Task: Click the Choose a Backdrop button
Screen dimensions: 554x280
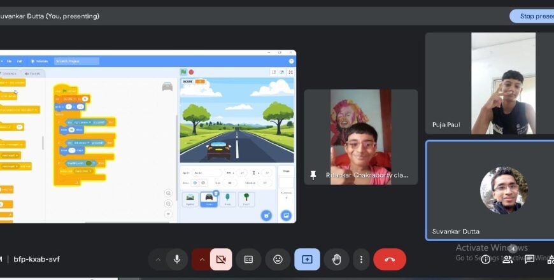Action: click(286, 215)
